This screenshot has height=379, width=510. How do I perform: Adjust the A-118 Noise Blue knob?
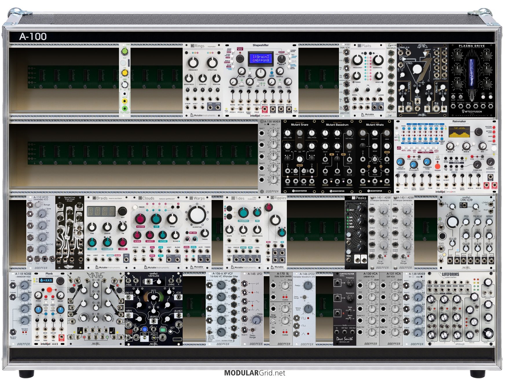[25, 285]
